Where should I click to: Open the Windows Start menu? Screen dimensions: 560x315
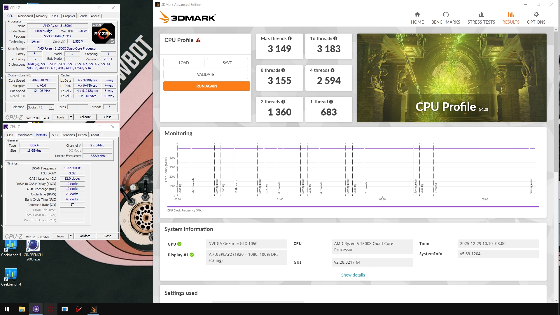[x=7, y=309]
